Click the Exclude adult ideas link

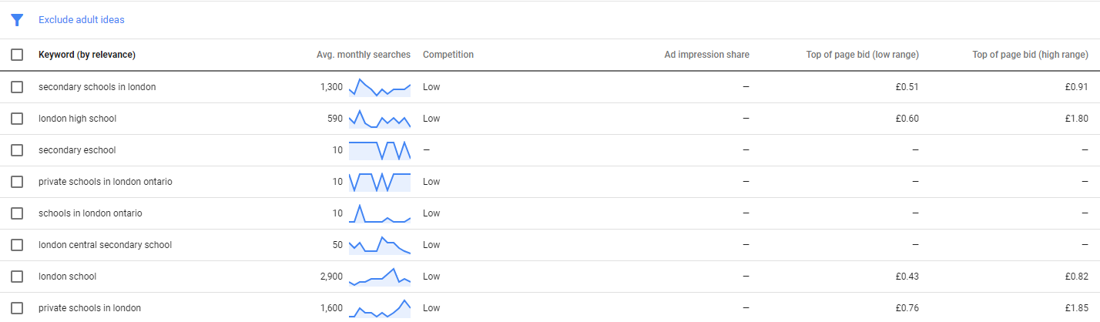(x=82, y=20)
